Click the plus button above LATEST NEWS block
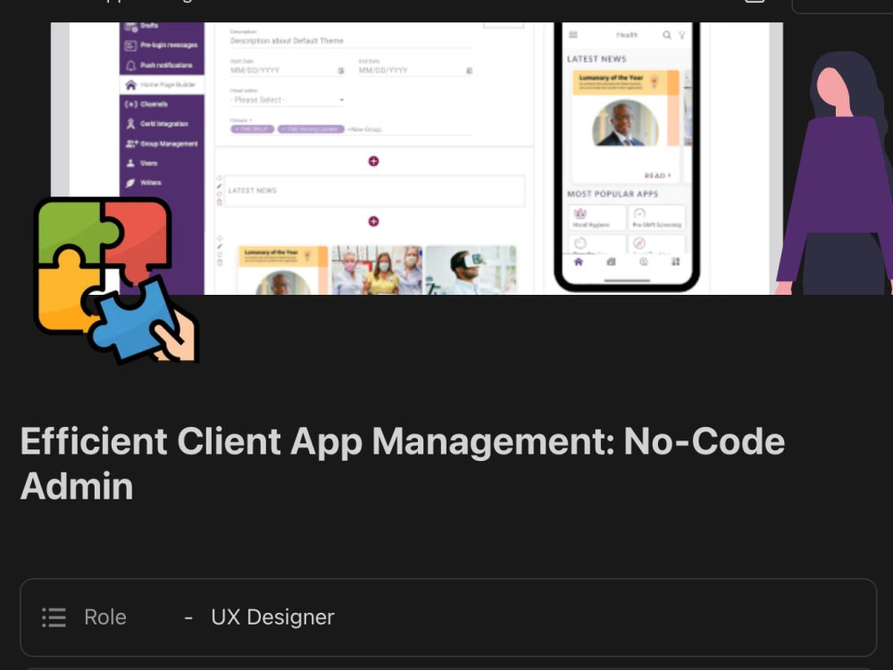 373,161
